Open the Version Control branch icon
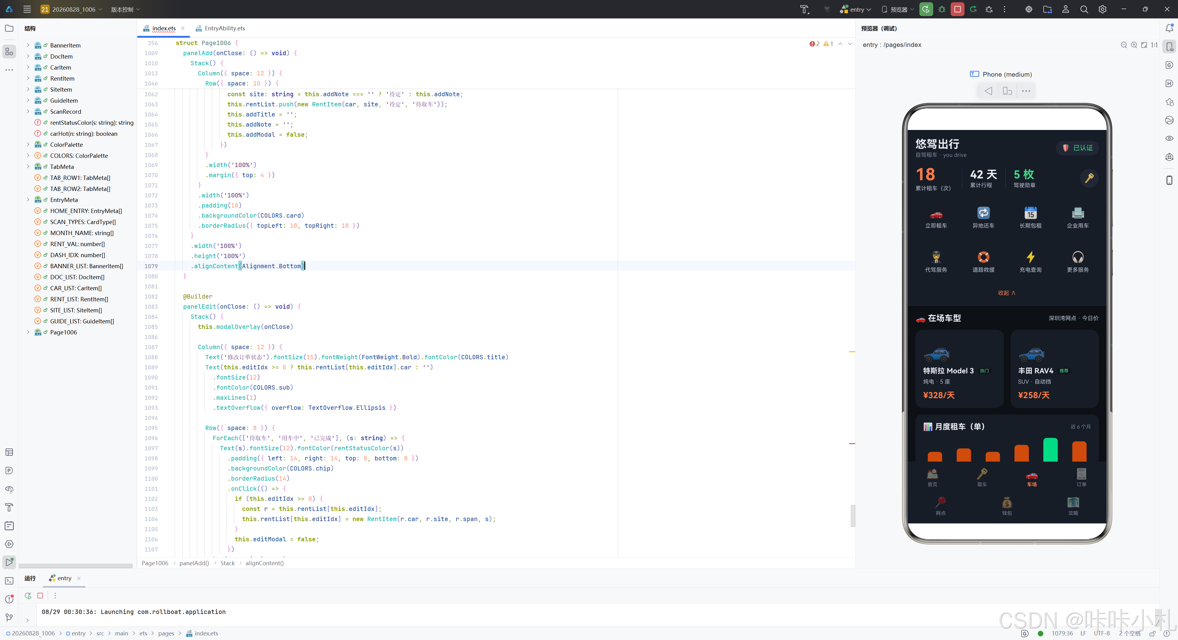The width and height of the screenshot is (1178, 640). (9, 618)
